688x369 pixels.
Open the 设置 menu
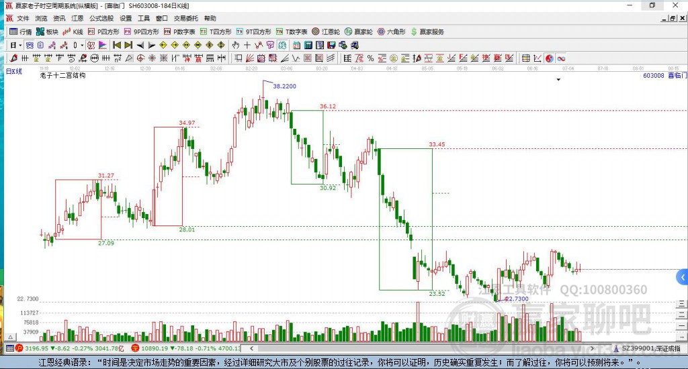tap(126, 18)
